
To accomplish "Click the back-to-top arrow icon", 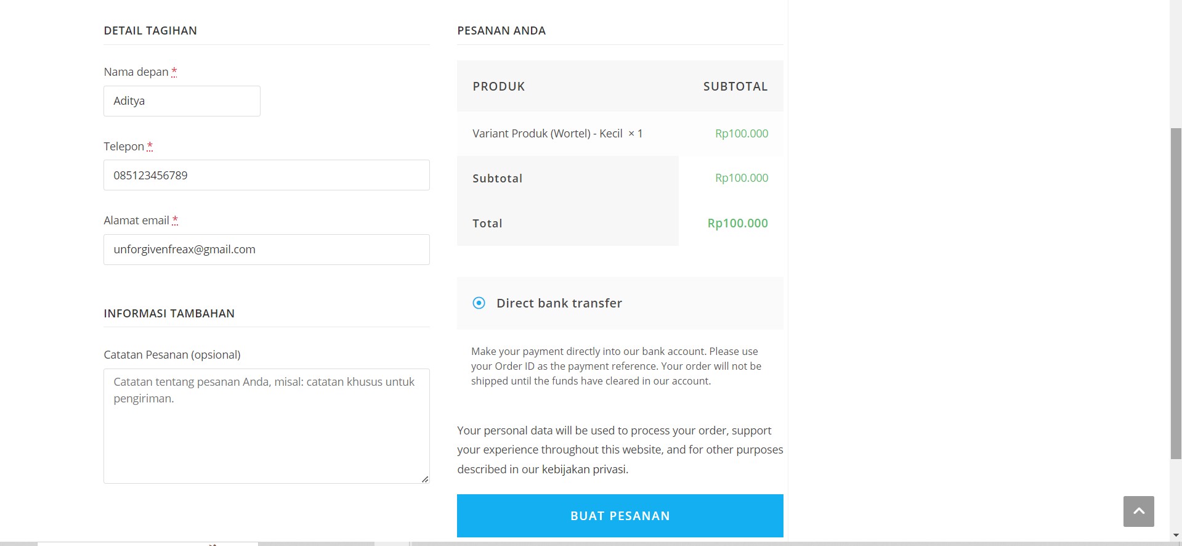I will tap(1138, 511).
